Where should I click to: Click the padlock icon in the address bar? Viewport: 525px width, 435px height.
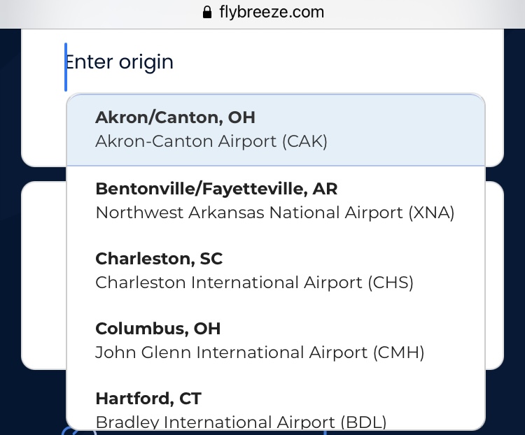206,13
